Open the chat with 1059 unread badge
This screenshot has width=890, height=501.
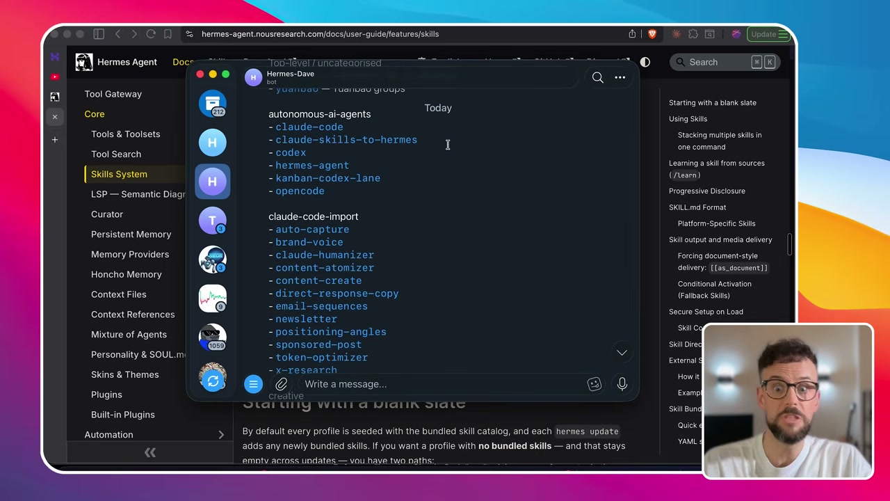(213, 337)
